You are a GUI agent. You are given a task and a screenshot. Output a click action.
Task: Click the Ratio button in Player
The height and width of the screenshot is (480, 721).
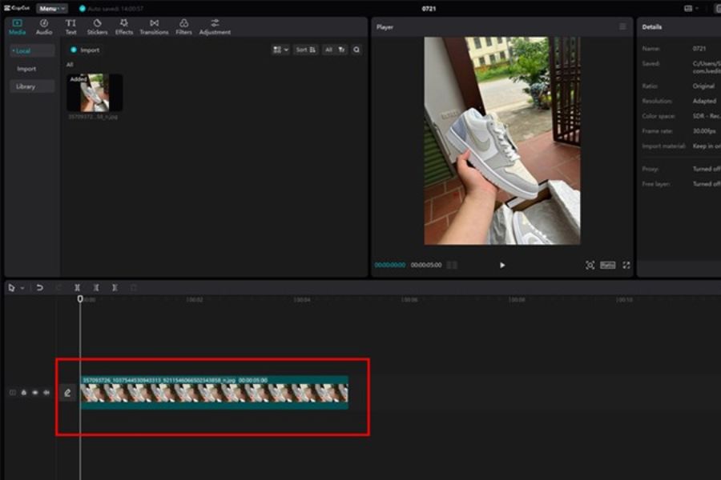coord(607,265)
